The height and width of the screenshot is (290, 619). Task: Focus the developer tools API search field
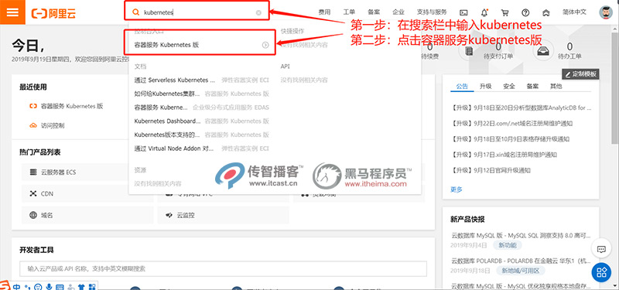click(x=223, y=268)
